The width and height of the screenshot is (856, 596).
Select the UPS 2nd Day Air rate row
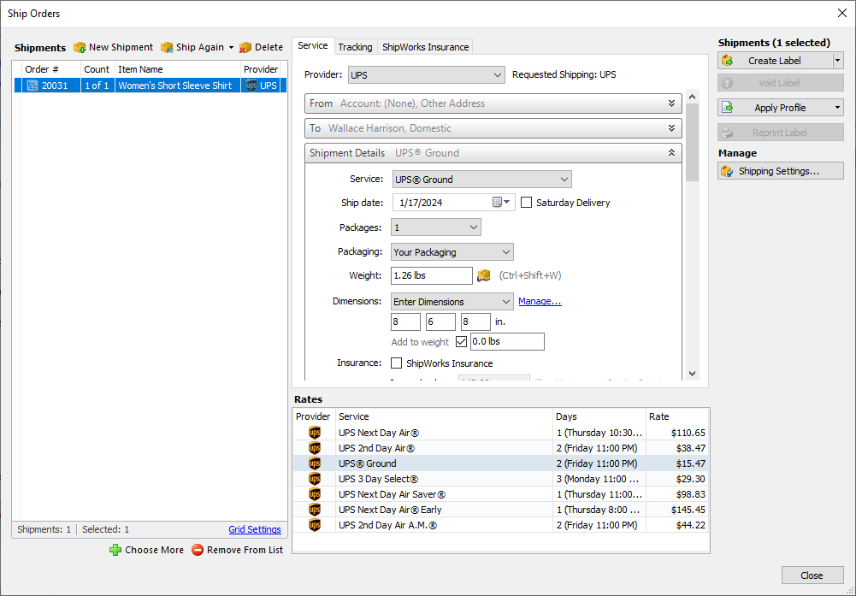500,448
